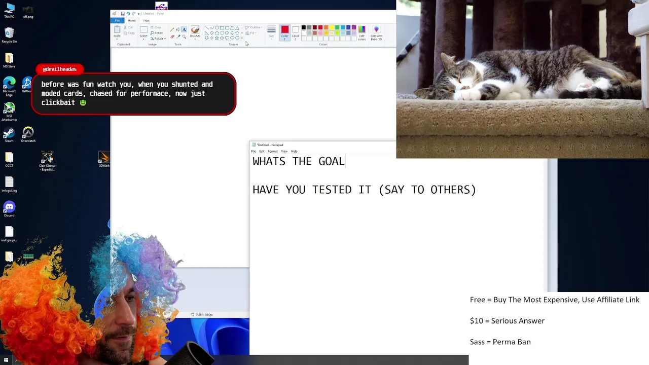Image resolution: width=649 pixels, height=365 pixels.
Task: Select the Fill with color bucket tool
Action: click(x=178, y=30)
